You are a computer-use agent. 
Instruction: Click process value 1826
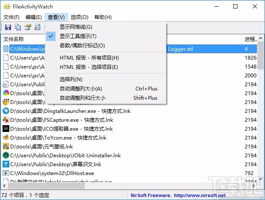(251, 58)
